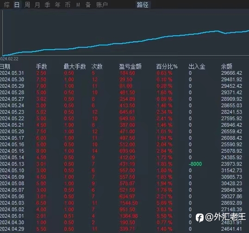Screen dimensions: 249x233
Task: Click date 2024.05.27
Action: point(12,99)
